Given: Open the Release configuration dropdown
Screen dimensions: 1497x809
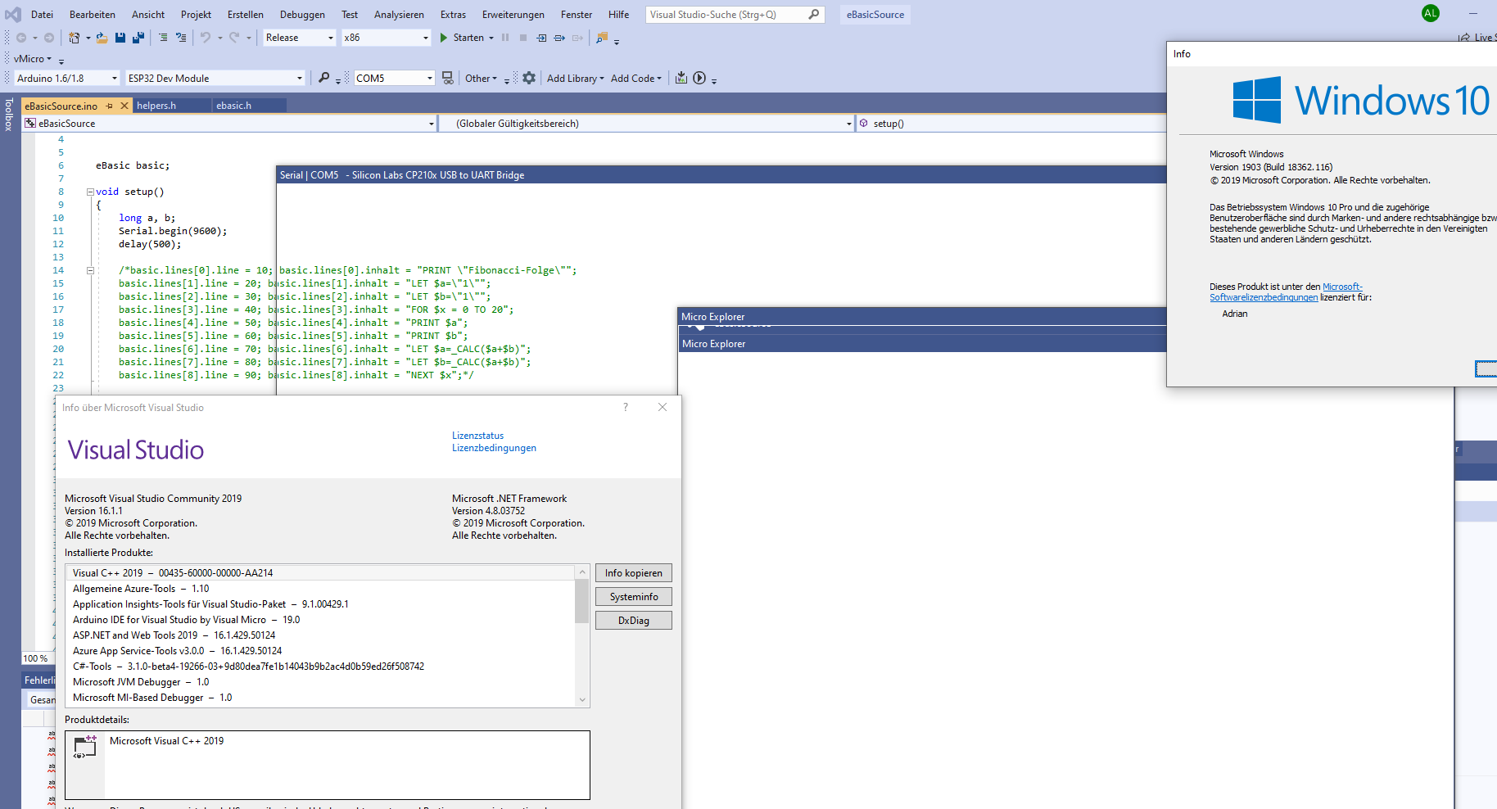Looking at the screenshot, I should 300,38.
